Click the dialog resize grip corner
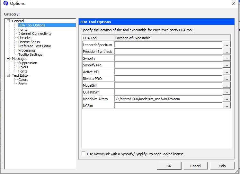The image size is (240, 174). (x=236, y=171)
